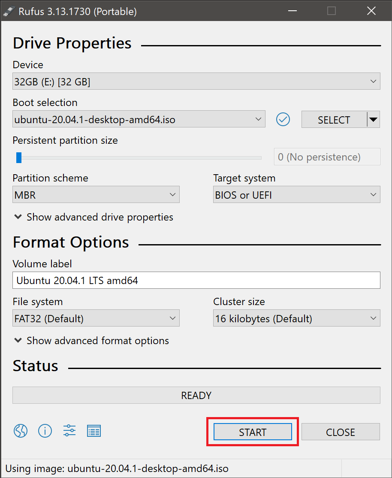Viewport: 392px width, 478px height.
Task: Click the Persistent partition size slider
Action: pyautogui.click(x=137, y=157)
